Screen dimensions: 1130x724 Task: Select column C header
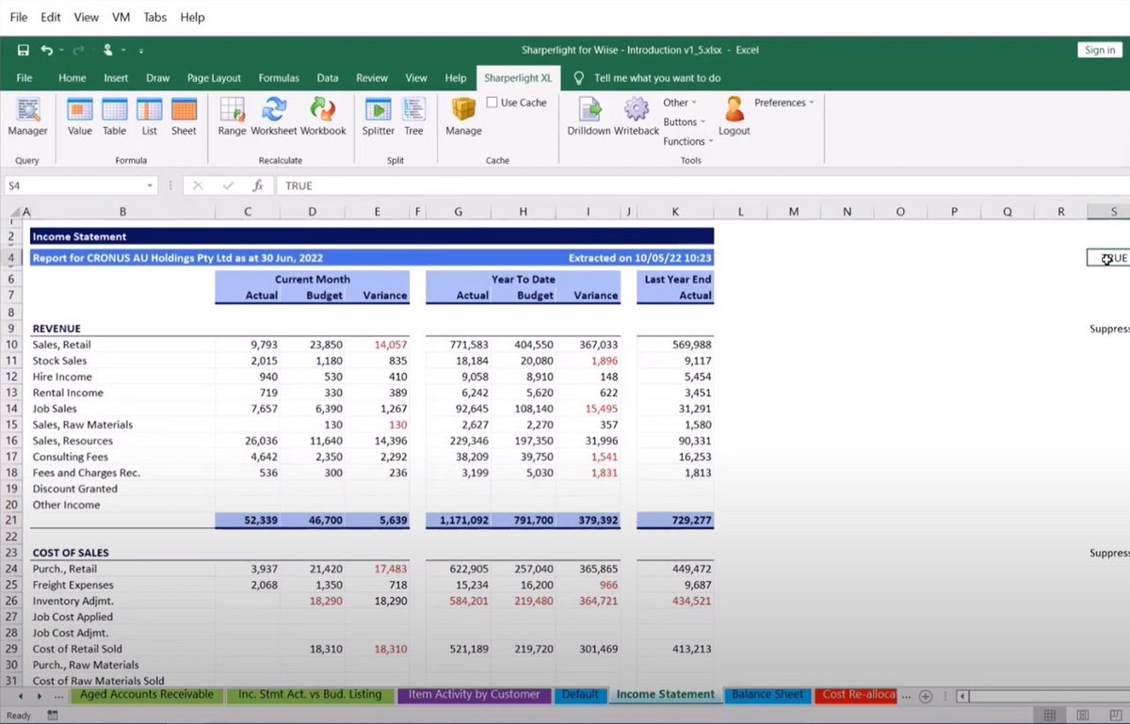[x=248, y=212]
